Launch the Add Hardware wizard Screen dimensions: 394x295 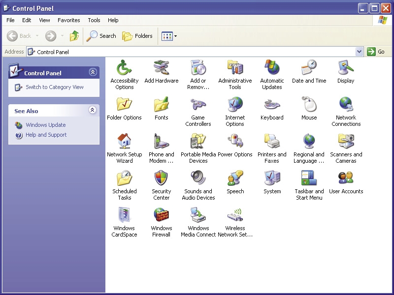(162, 68)
